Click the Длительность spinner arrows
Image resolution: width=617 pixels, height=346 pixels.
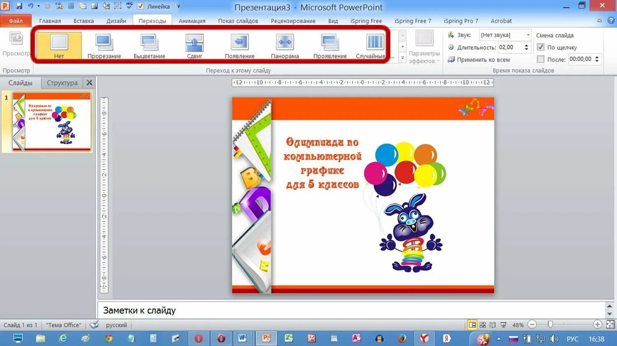[x=526, y=47]
